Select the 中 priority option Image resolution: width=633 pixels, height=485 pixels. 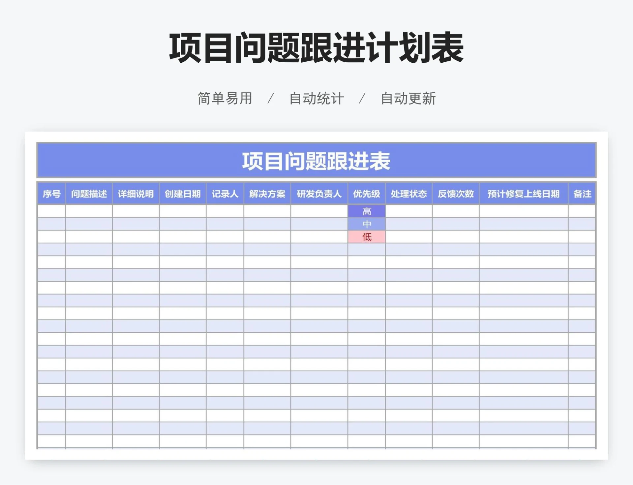pos(367,224)
